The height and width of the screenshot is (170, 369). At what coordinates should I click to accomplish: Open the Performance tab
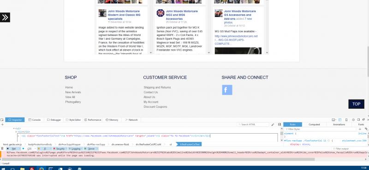pyautogui.click(x=93, y=120)
